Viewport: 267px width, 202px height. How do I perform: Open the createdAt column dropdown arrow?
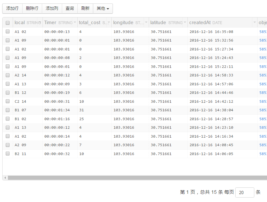coord(255,22)
